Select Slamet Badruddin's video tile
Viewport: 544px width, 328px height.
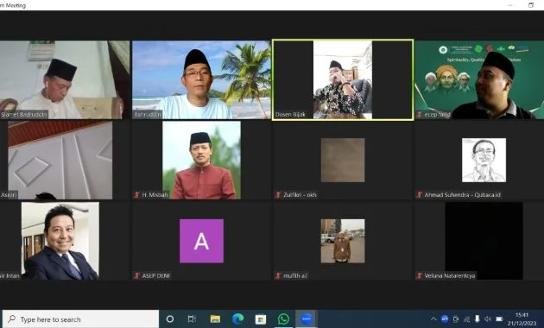point(65,79)
